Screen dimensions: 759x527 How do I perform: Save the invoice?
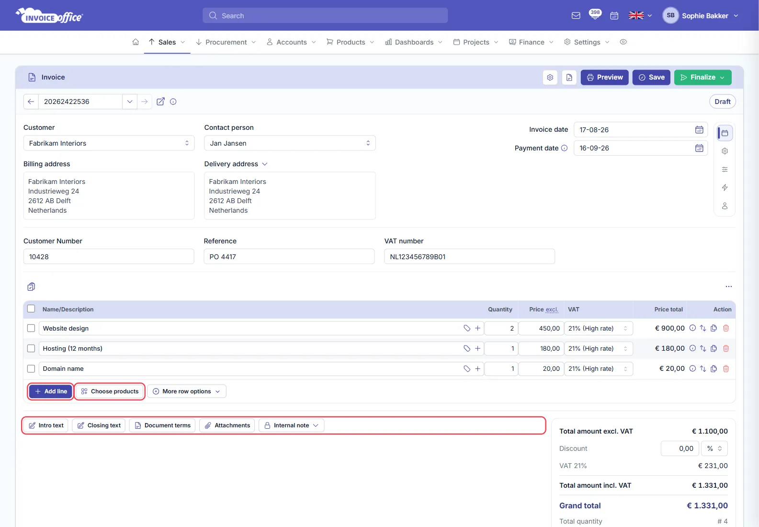click(651, 78)
